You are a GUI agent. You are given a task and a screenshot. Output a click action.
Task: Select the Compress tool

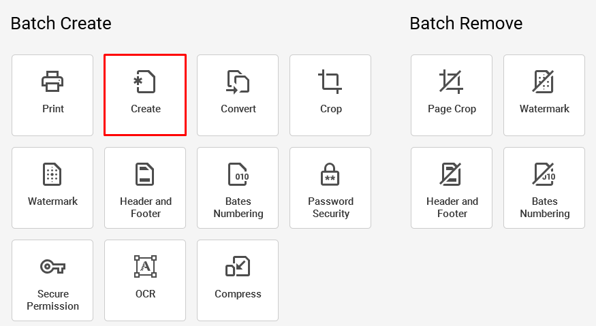click(238, 280)
